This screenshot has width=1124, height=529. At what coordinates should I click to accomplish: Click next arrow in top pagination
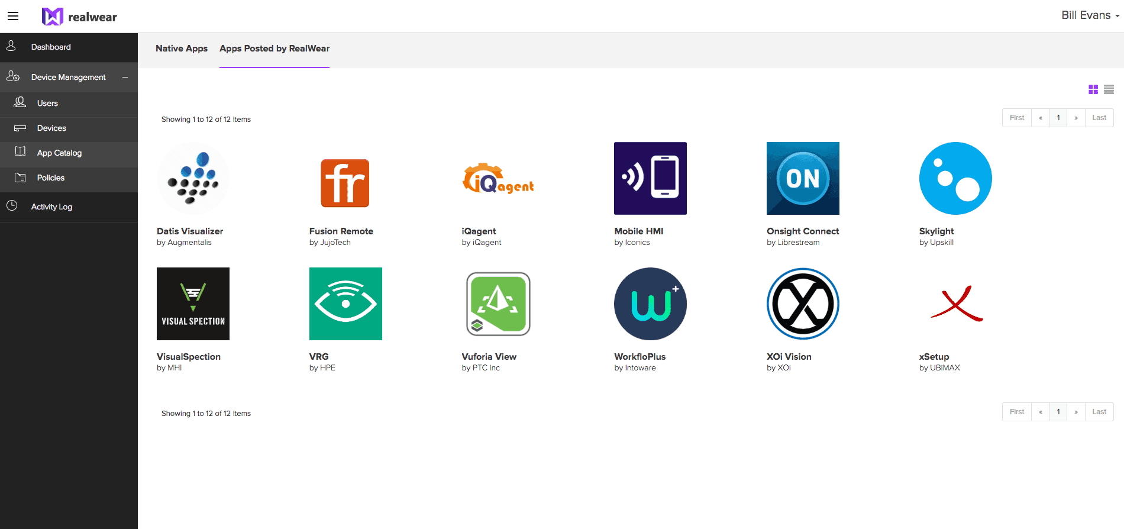click(x=1076, y=118)
